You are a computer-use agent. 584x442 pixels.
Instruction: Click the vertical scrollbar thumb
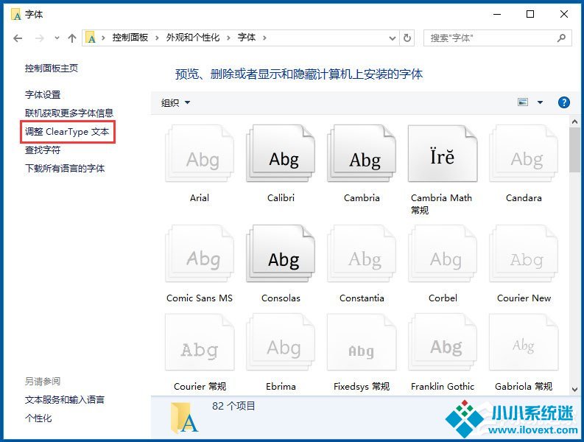click(574, 150)
